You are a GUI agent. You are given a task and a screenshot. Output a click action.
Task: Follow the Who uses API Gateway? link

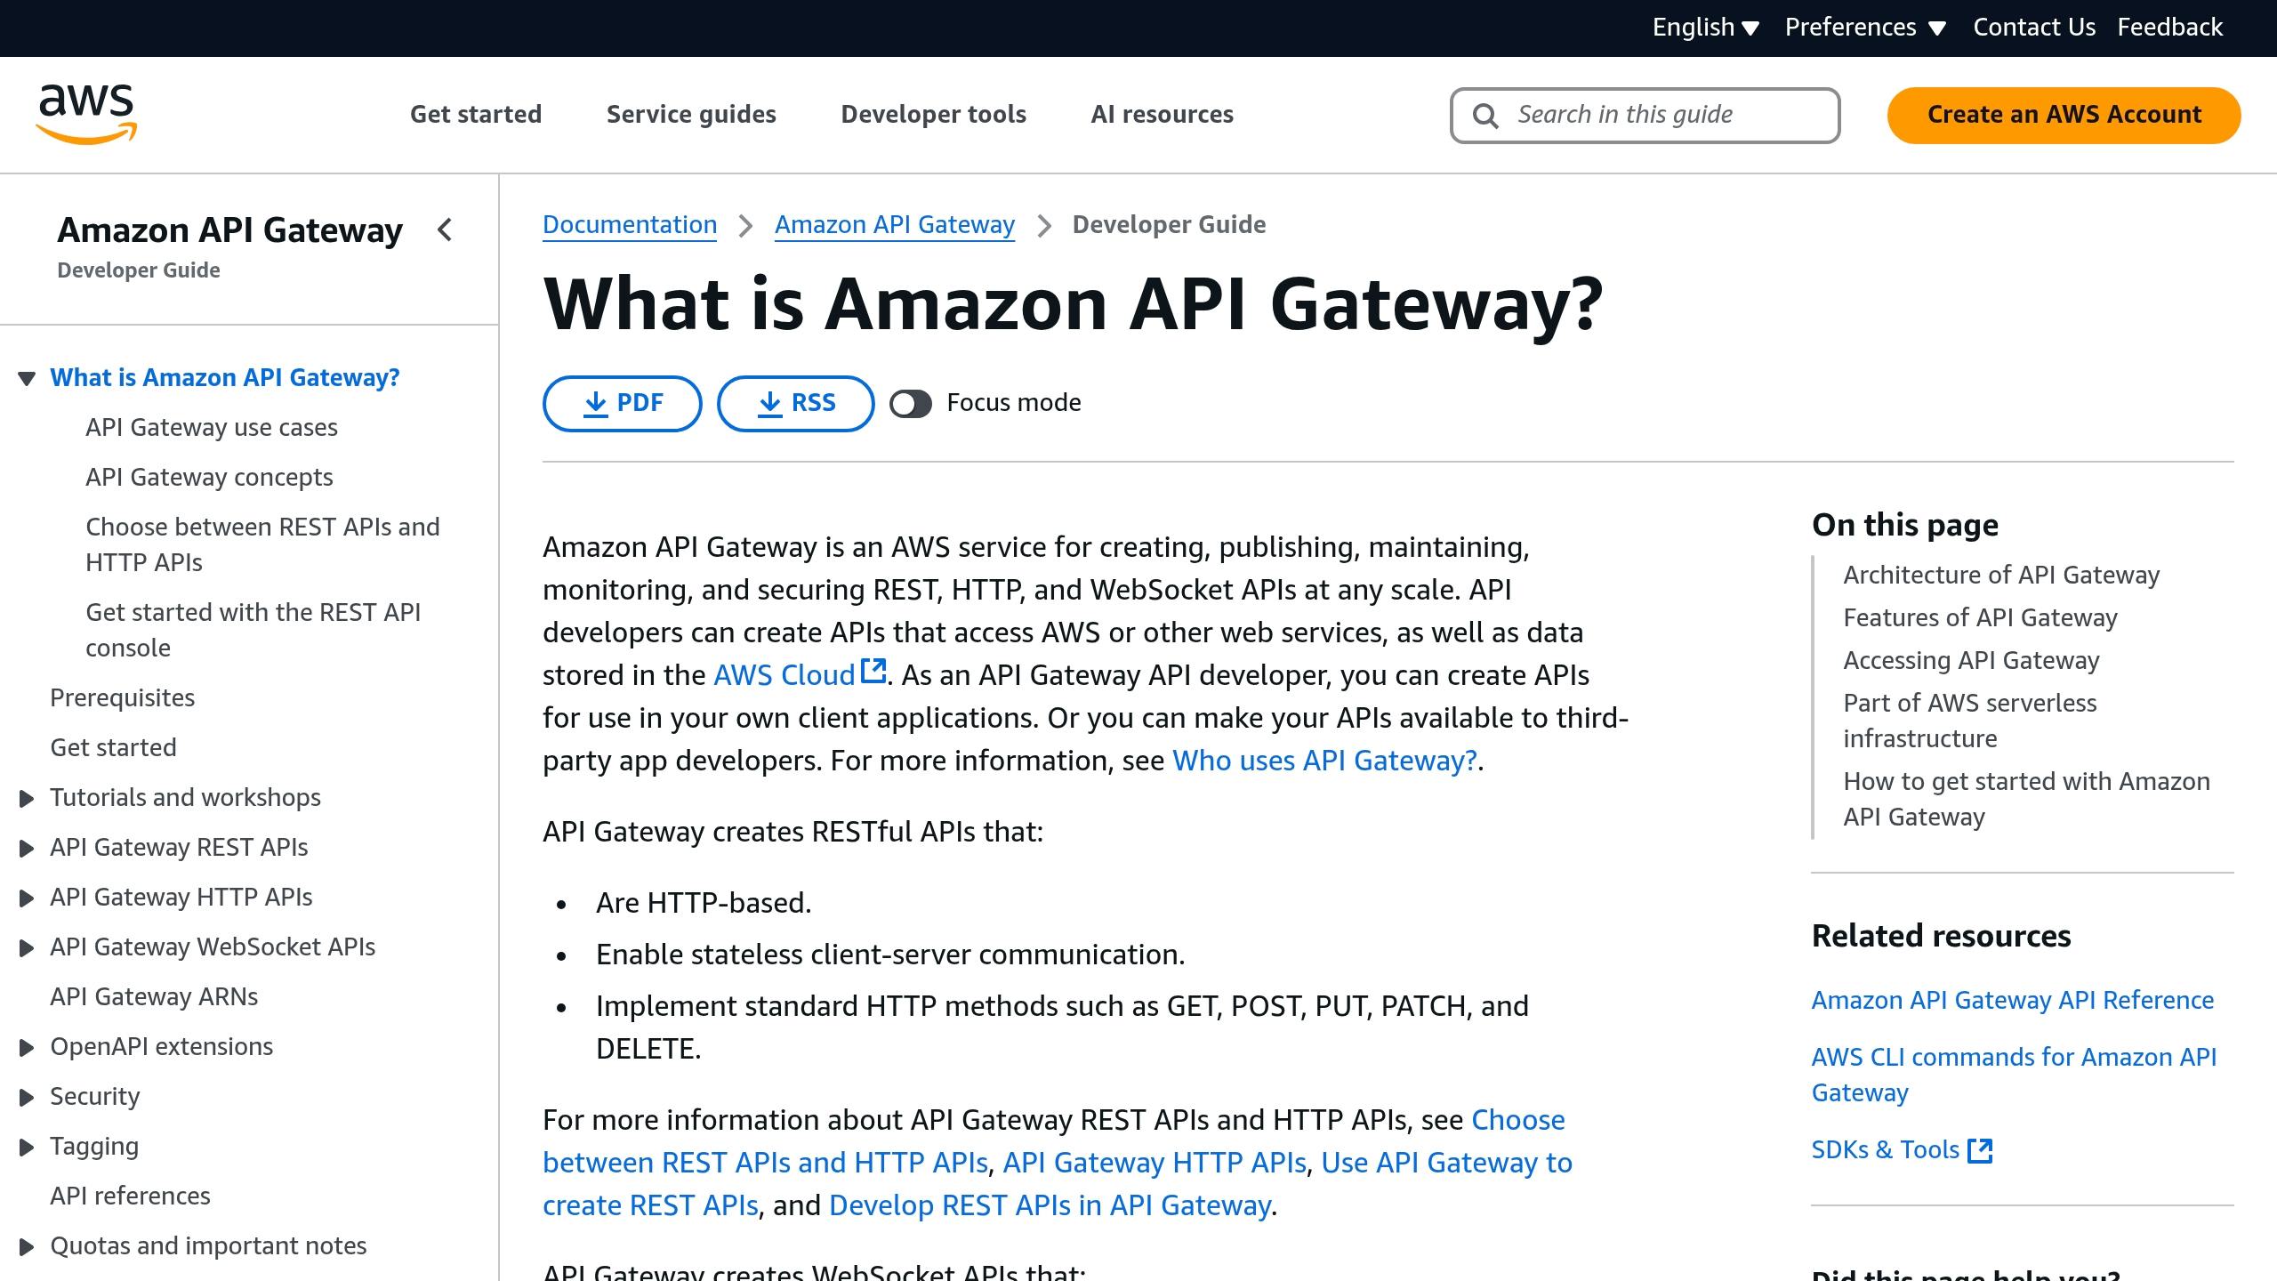click(x=1324, y=761)
